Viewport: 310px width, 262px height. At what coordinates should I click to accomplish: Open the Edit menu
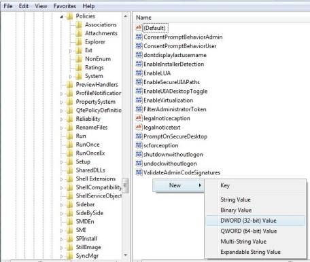(x=24, y=6)
